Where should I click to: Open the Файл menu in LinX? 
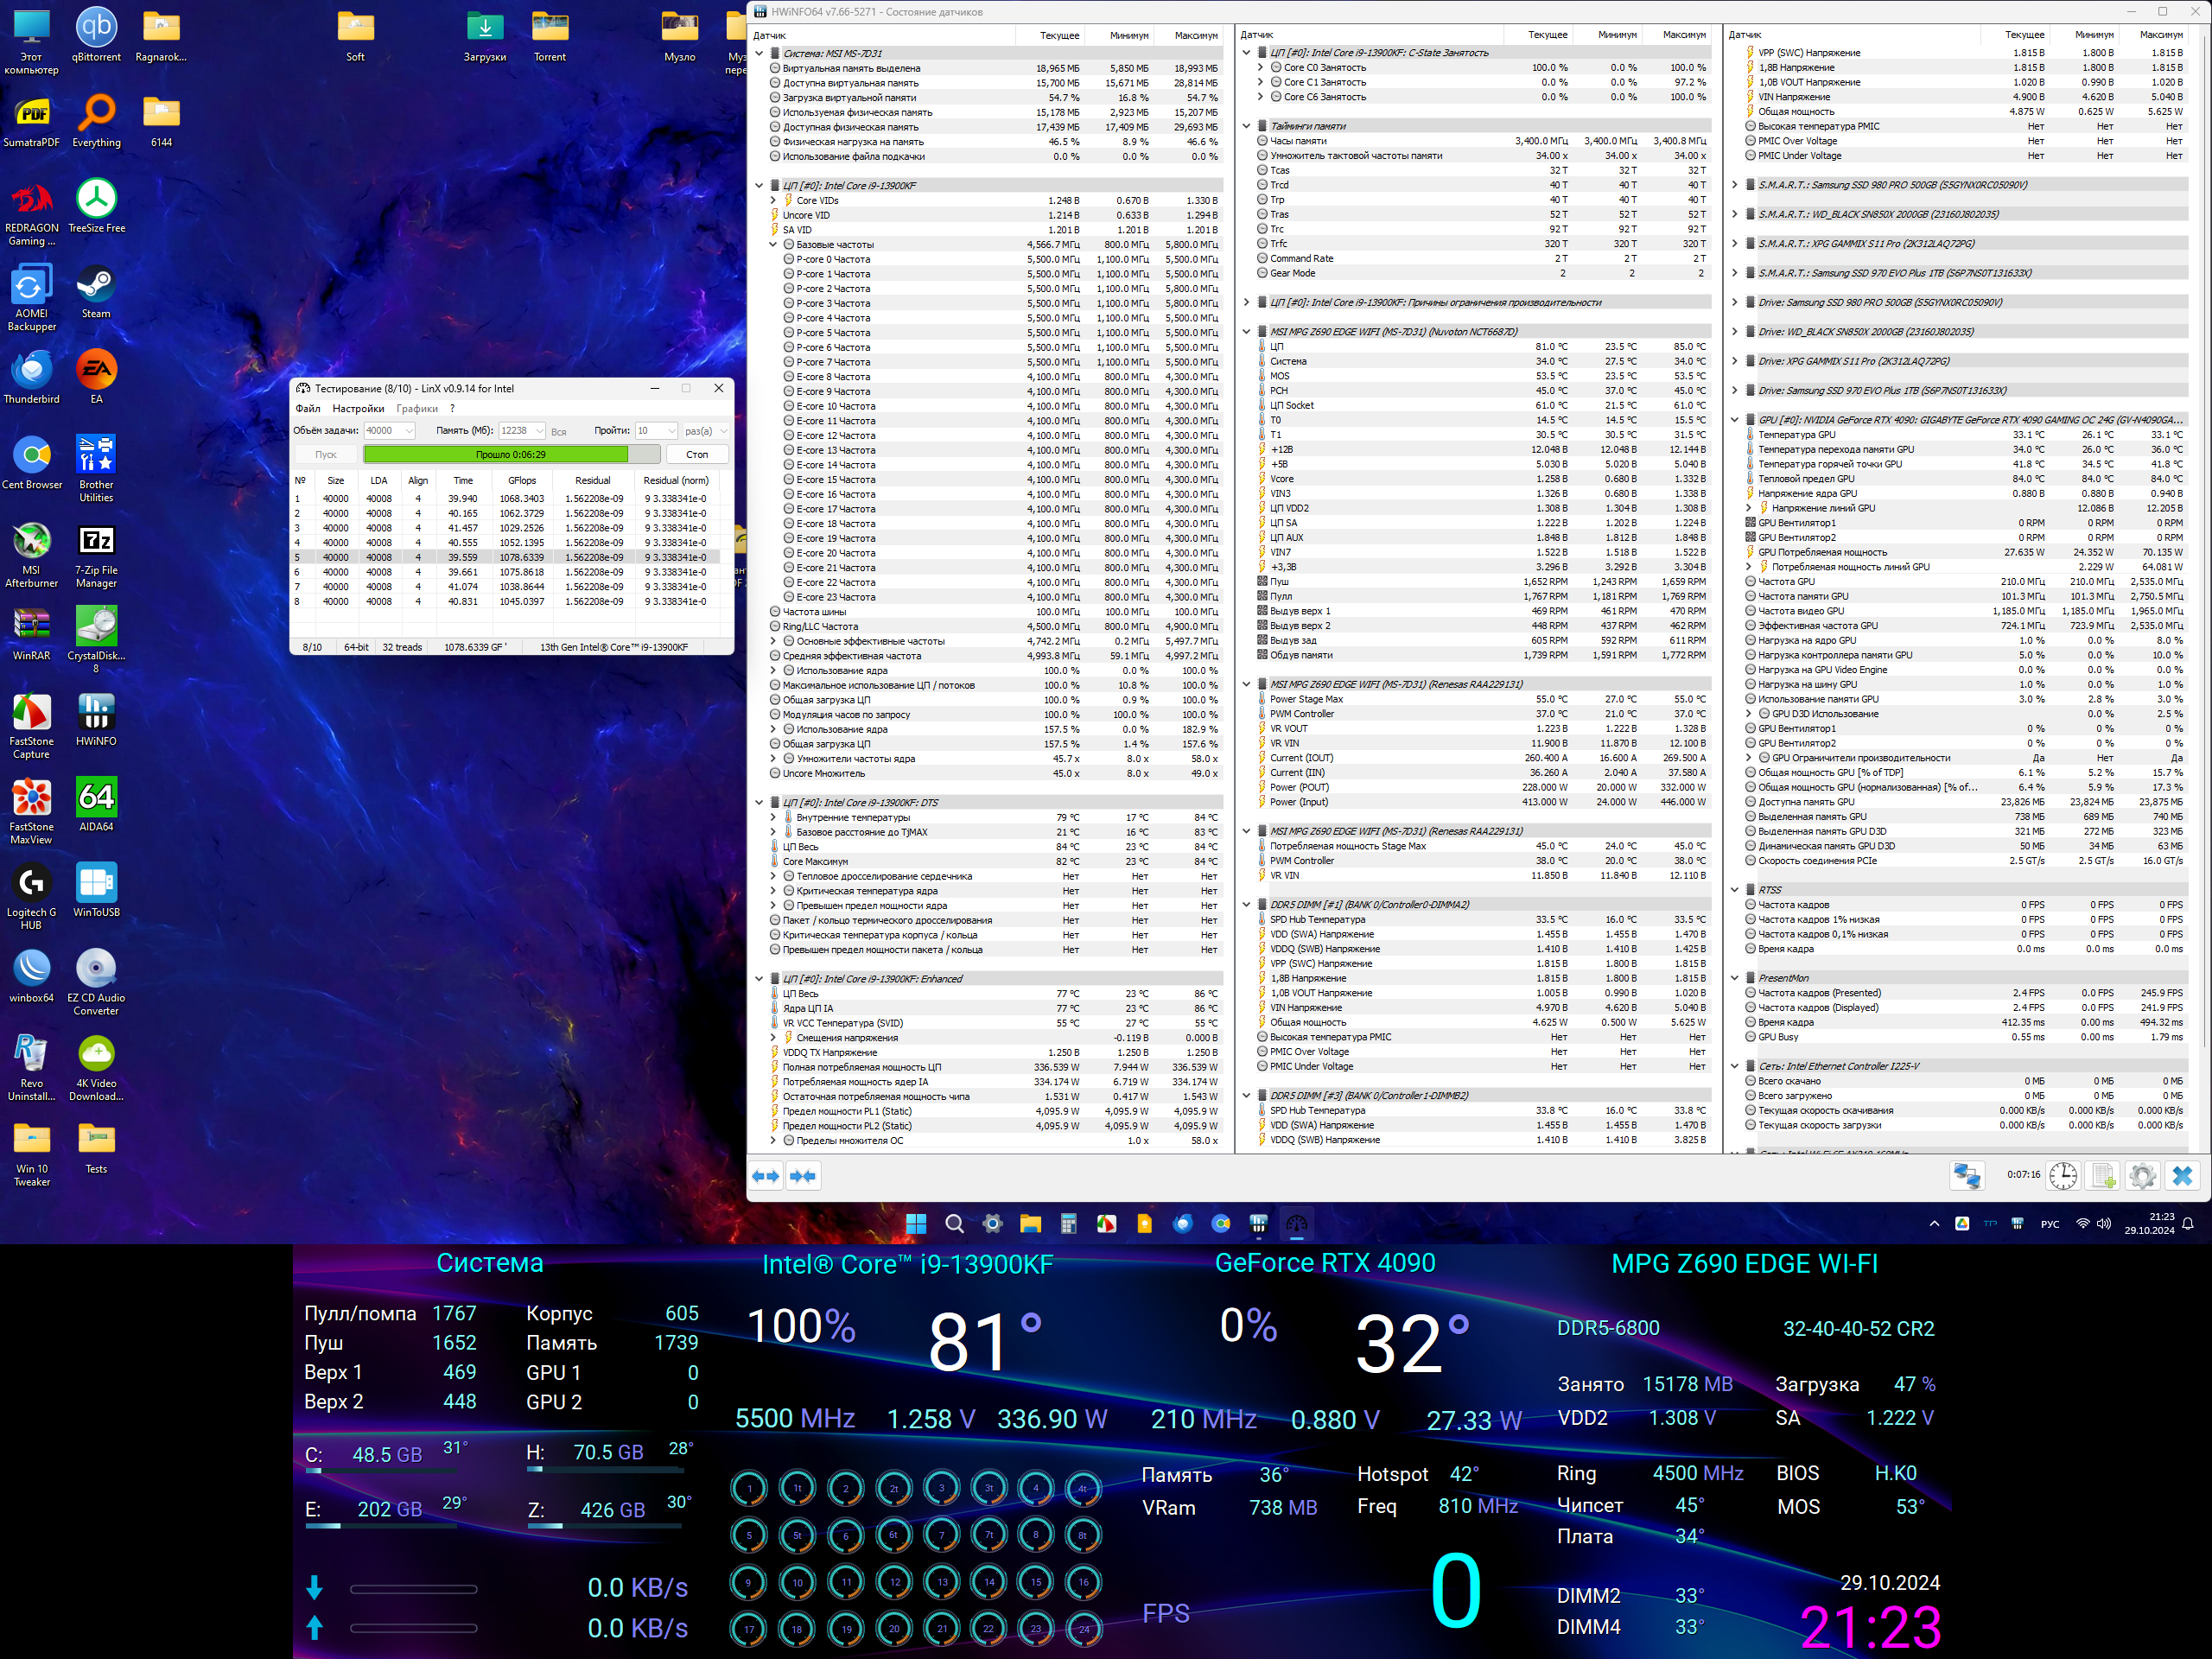pyautogui.click(x=307, y=408)
